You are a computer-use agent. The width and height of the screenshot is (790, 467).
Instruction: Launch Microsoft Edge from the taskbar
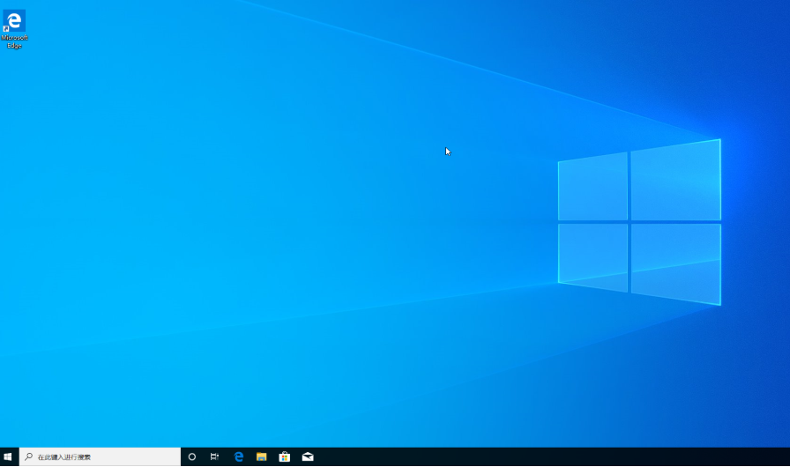(x=238, y=457)
